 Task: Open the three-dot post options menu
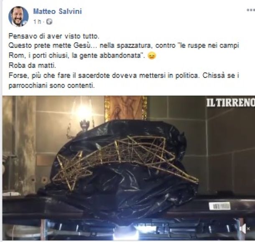click(250, 10)
